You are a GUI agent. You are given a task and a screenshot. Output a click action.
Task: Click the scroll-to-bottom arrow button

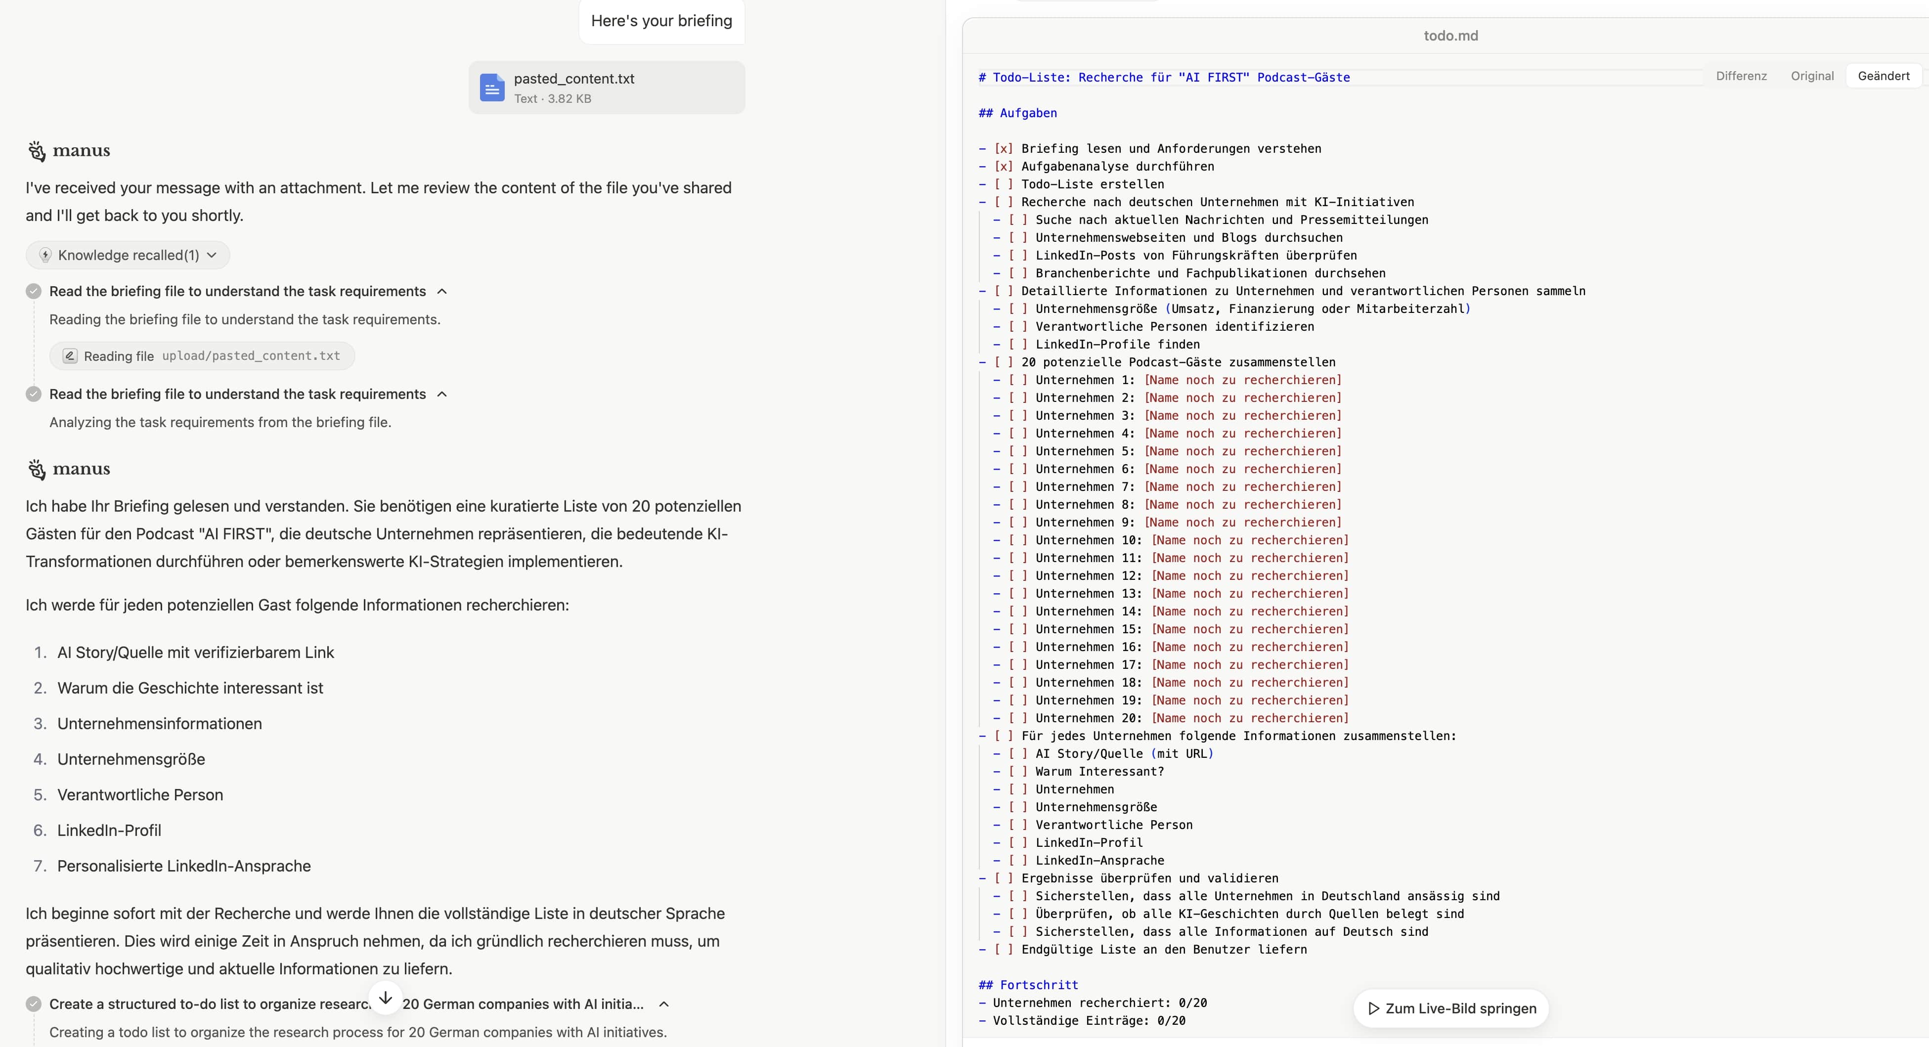point(386,999)
